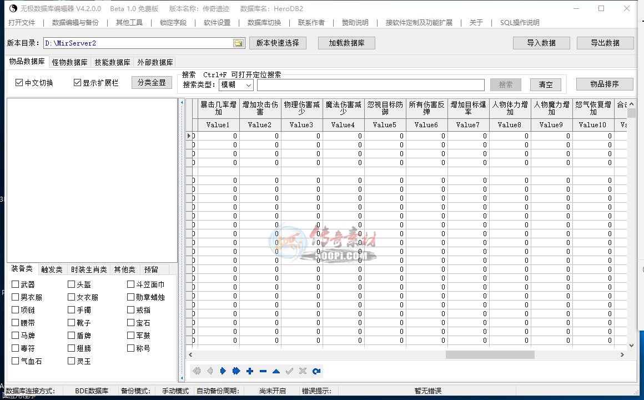Switch to 预留 category tab

(x=151, y=269)
